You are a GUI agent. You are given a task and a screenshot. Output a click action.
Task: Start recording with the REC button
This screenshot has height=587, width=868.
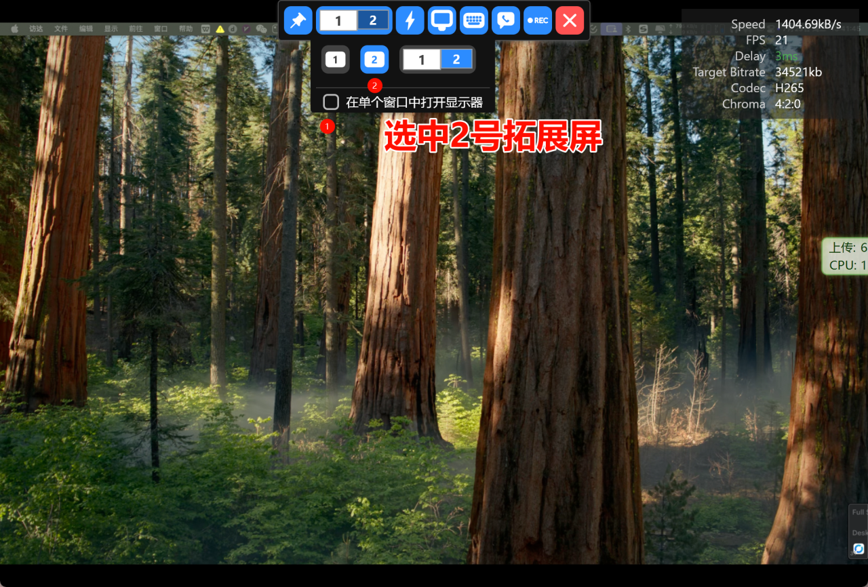[x=537, y=20]
